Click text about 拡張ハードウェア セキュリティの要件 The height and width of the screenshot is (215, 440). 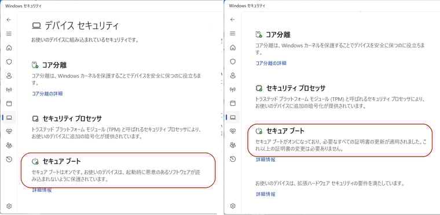pyautogui.click(x=330, y=184)
